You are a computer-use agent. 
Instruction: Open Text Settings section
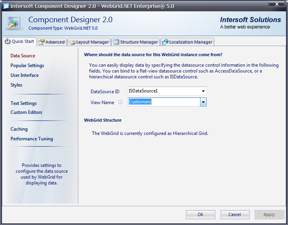click(23, 103)
